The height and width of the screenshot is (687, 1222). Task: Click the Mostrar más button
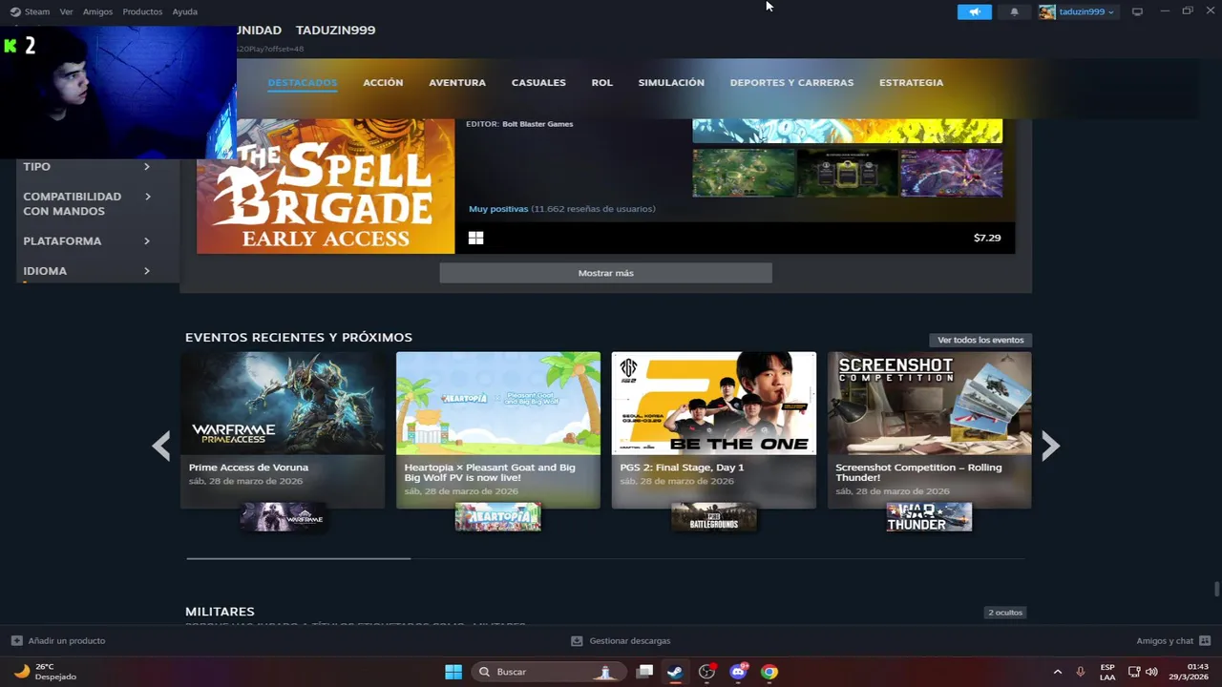[605, 273]
